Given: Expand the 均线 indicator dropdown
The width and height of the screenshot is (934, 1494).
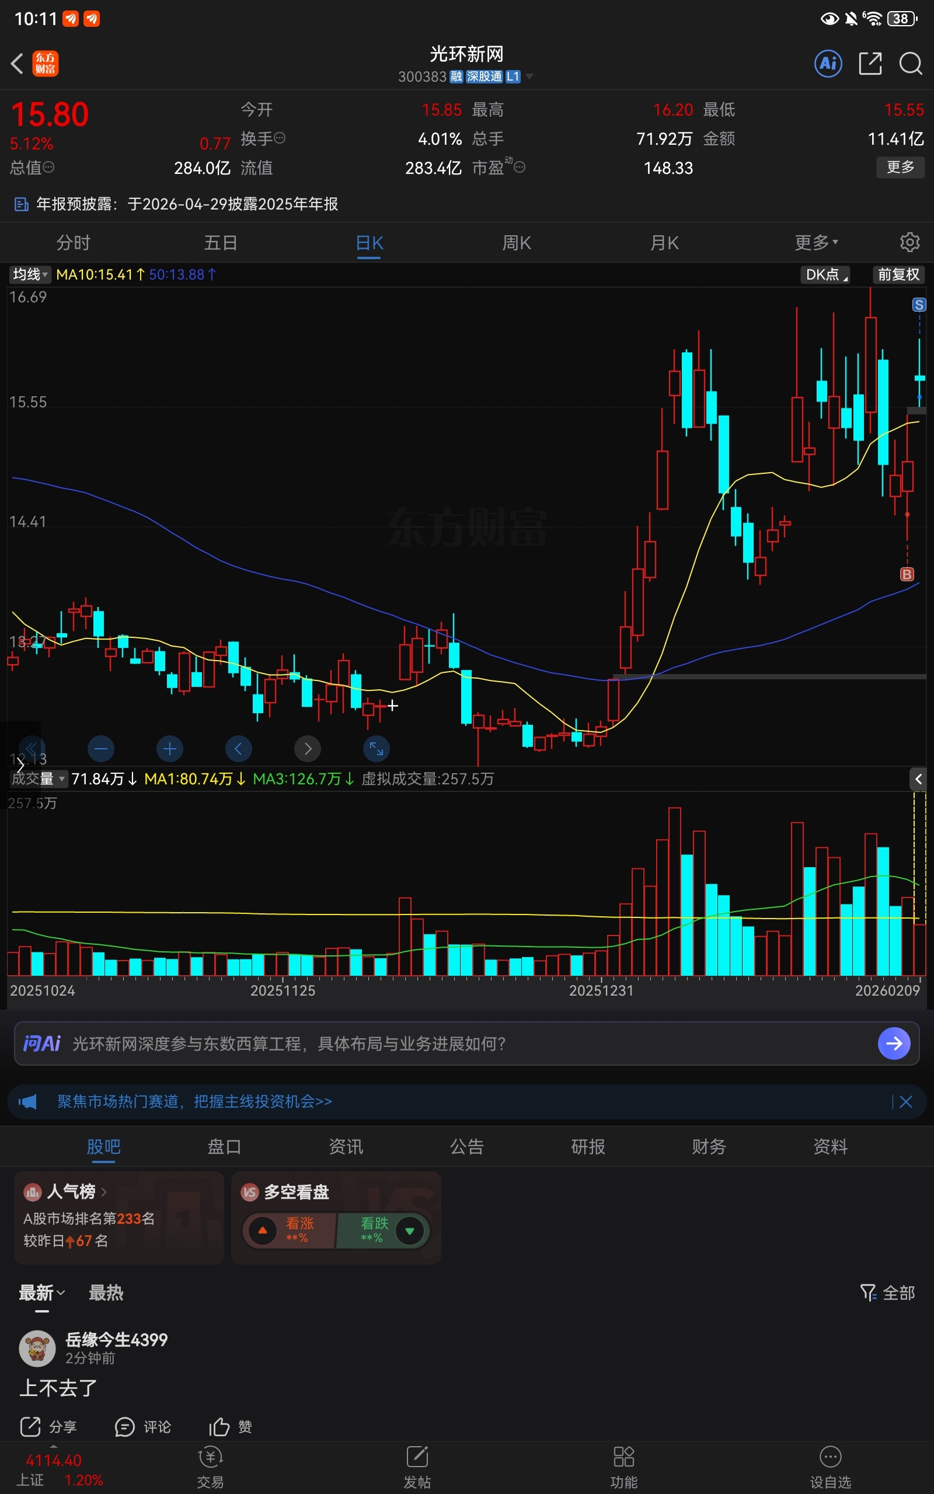Looking at the screenshot, I should (30, 275).
